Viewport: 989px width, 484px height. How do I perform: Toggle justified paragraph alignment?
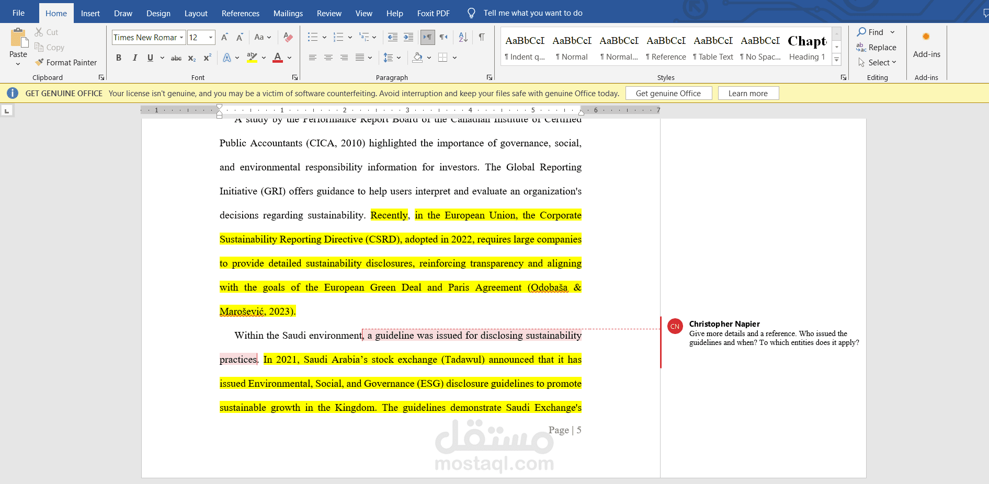tap(360, 57)
